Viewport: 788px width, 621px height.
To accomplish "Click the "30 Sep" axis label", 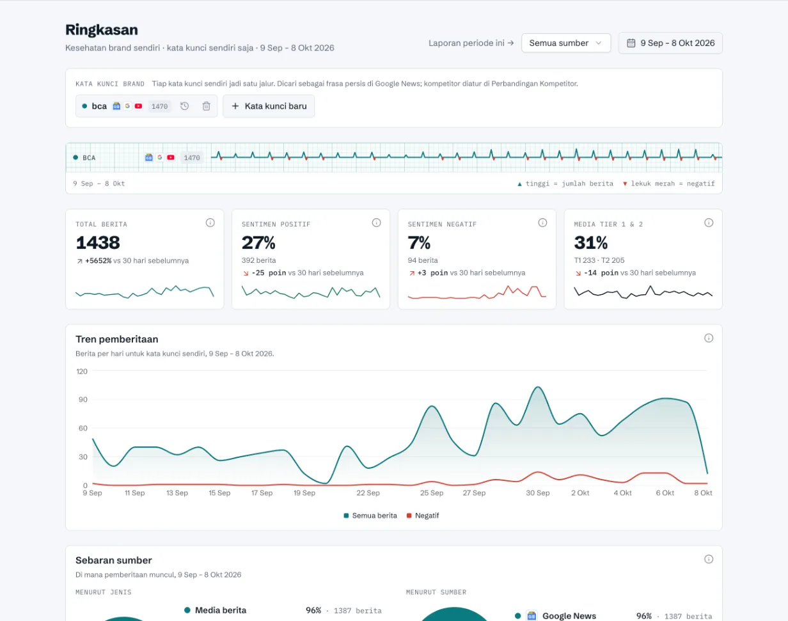I will point(538,493).
